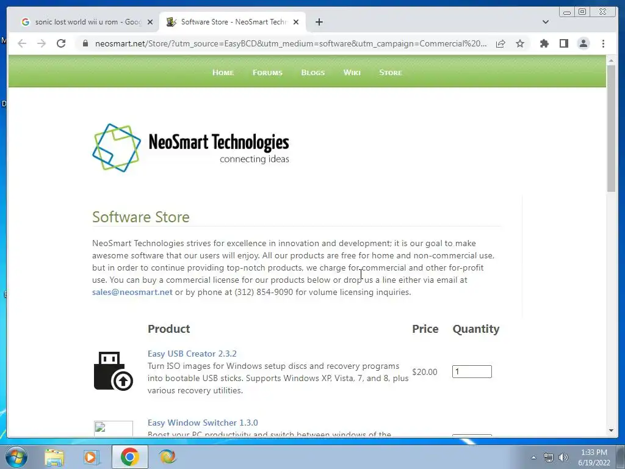Open the Forums navigation item
The image size is (625, 469).
pyautogui.click(x=267, y=73)
